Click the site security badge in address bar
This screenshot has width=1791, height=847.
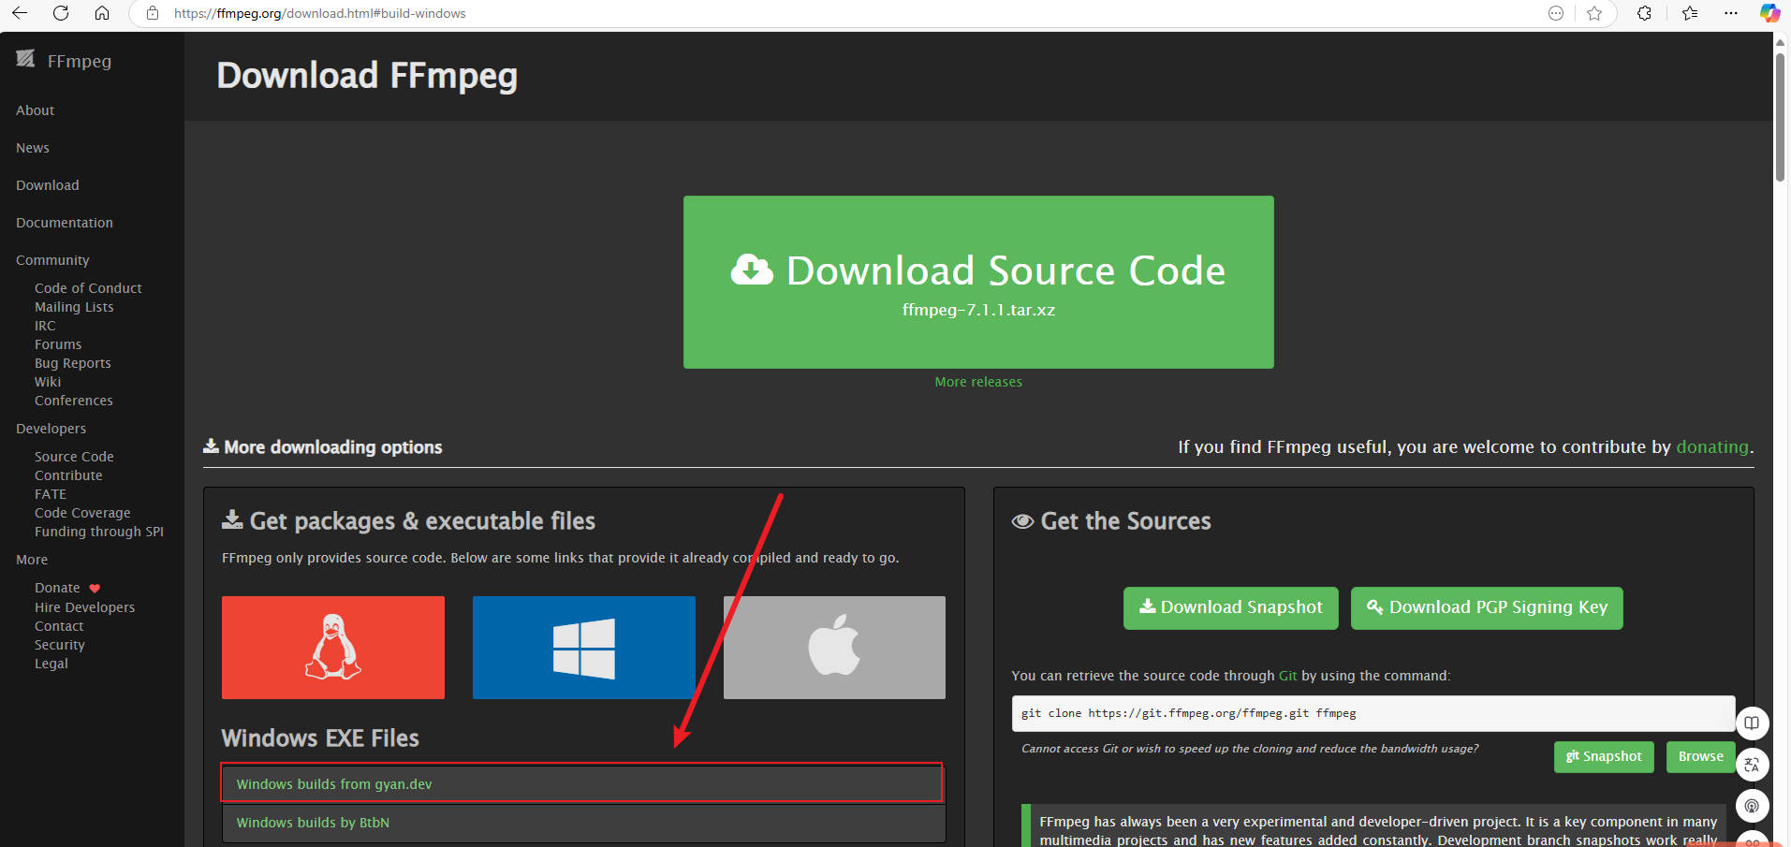(151, 13)
